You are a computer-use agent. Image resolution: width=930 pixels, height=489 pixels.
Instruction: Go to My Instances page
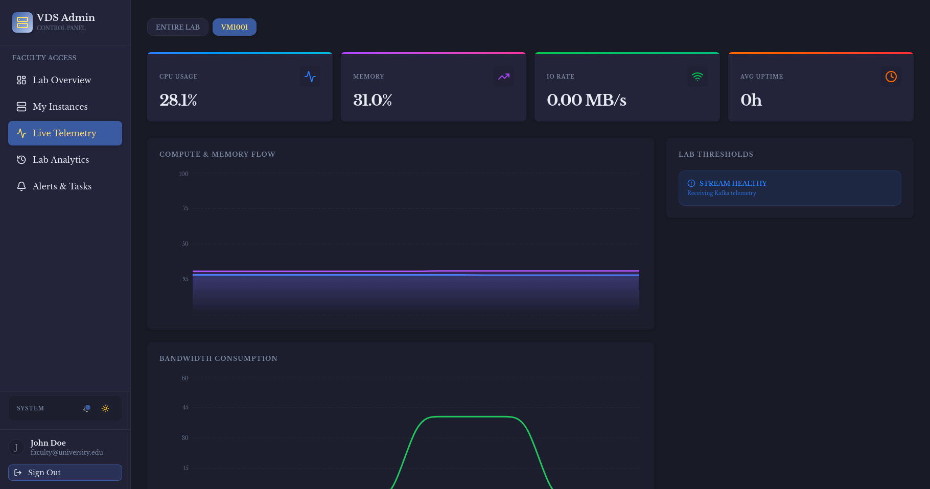[x=65, y=107]
